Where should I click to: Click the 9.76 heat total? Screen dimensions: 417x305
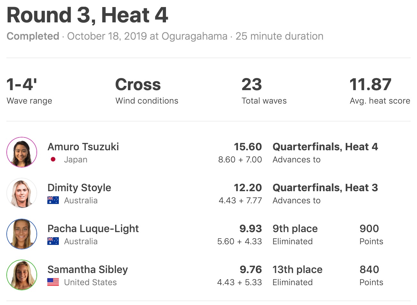click(x=251, y=270)
